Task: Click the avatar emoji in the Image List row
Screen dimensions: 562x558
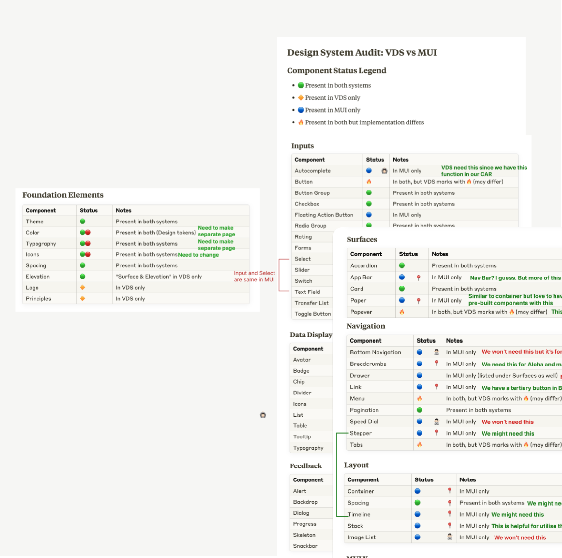Action: coord(450,537)
